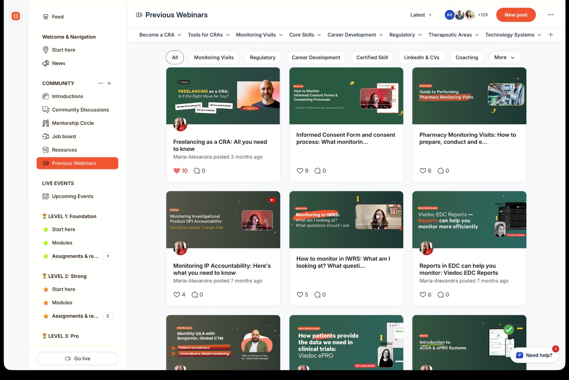Filter by LinkedIn & CVs pill

(x=422, y=57)
